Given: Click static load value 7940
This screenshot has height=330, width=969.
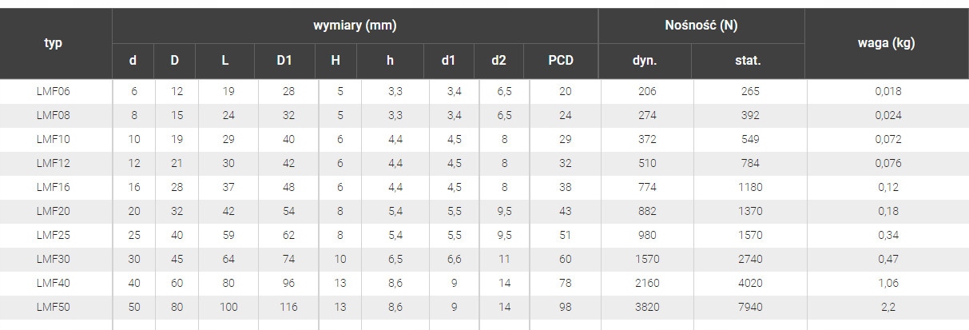Looking at the screenshot, I should click(x=750, y=307).
